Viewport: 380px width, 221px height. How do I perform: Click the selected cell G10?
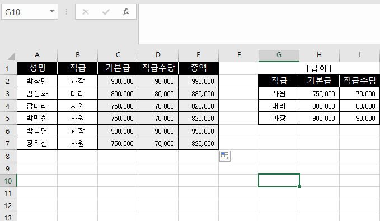tap(279, 180)
